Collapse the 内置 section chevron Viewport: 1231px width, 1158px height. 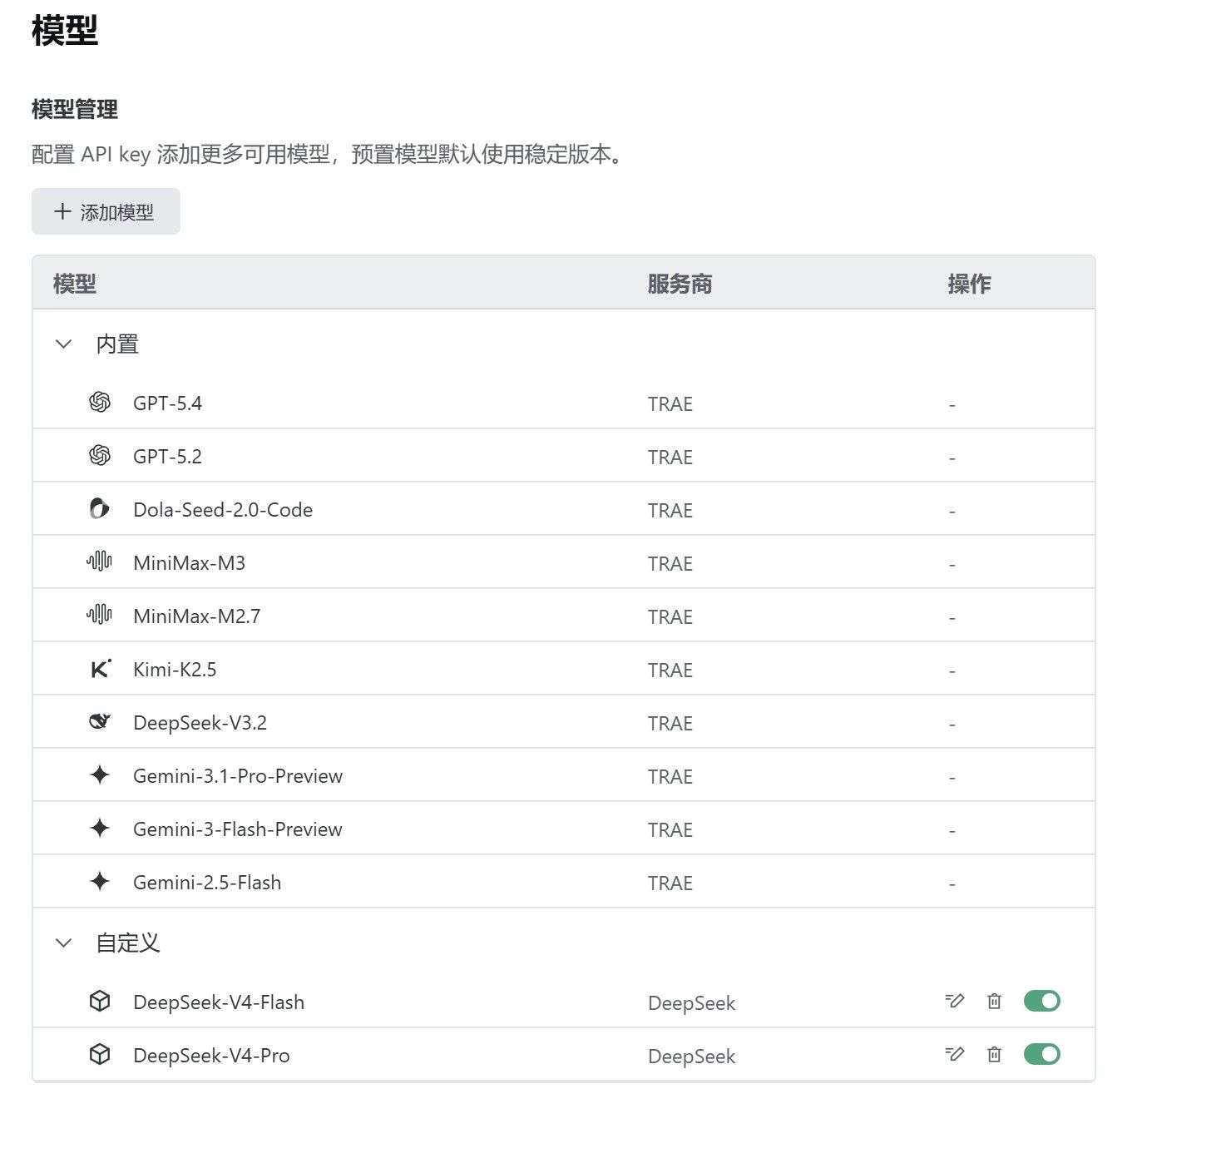tap(63, 344)
